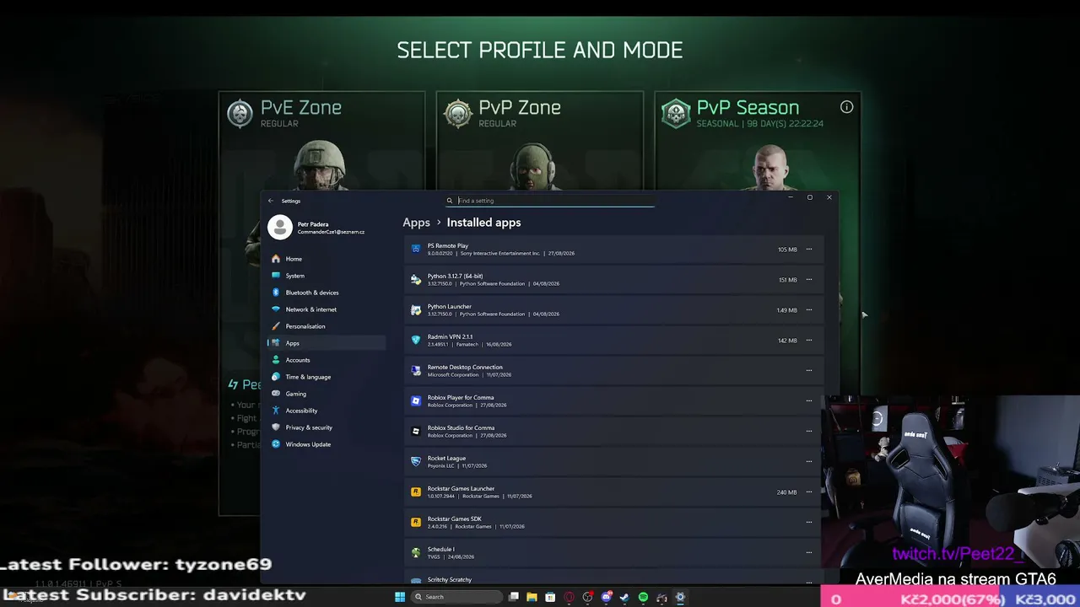Open Spotify from the taskbar
The width and height of the screenshot is (1080, 607).
[643, 597]
